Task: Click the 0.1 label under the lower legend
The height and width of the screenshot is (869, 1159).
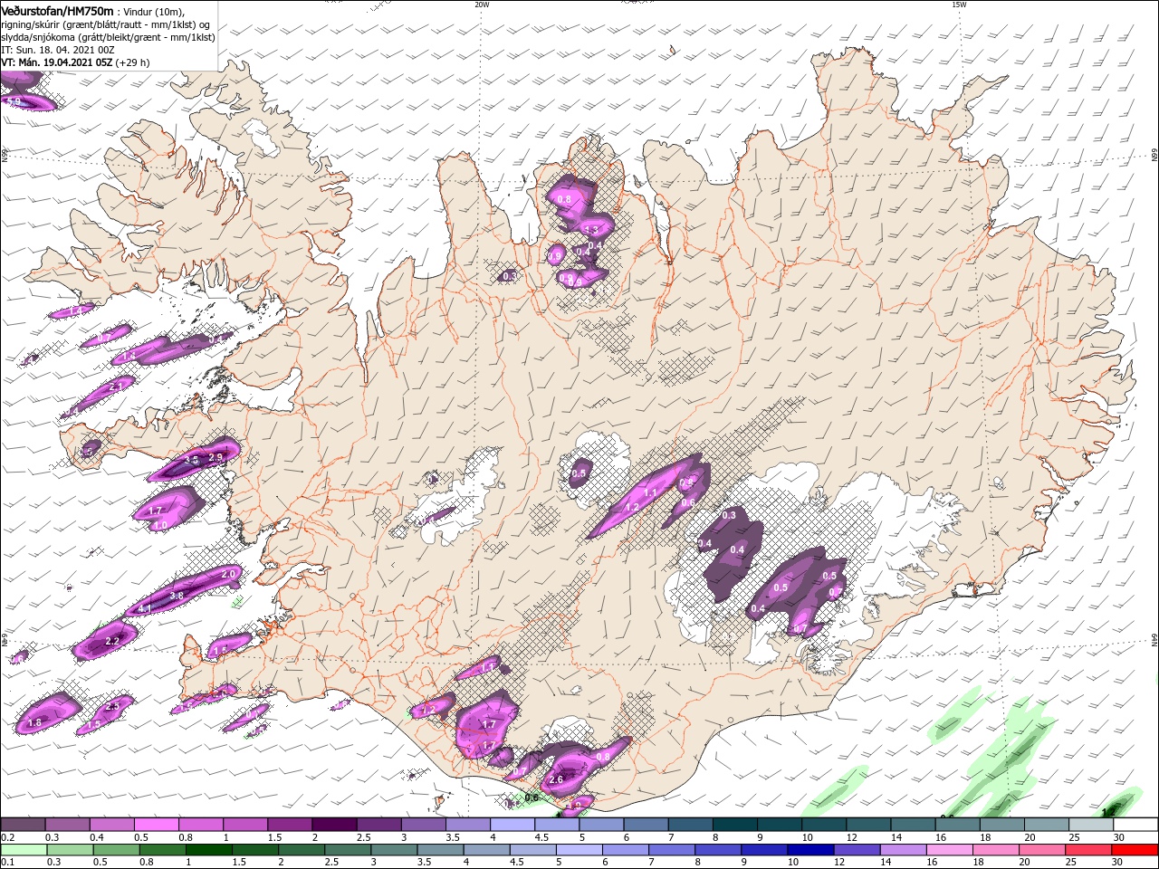Action: [x=6, y=863]
